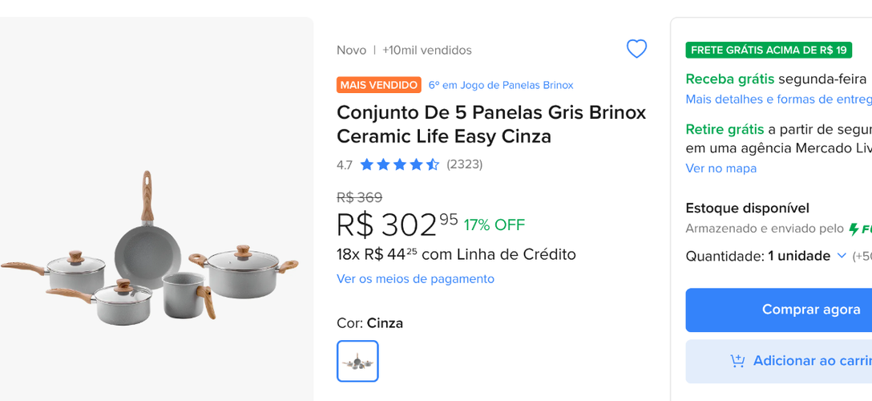Open the (2323) reviews count

point(465,164)
